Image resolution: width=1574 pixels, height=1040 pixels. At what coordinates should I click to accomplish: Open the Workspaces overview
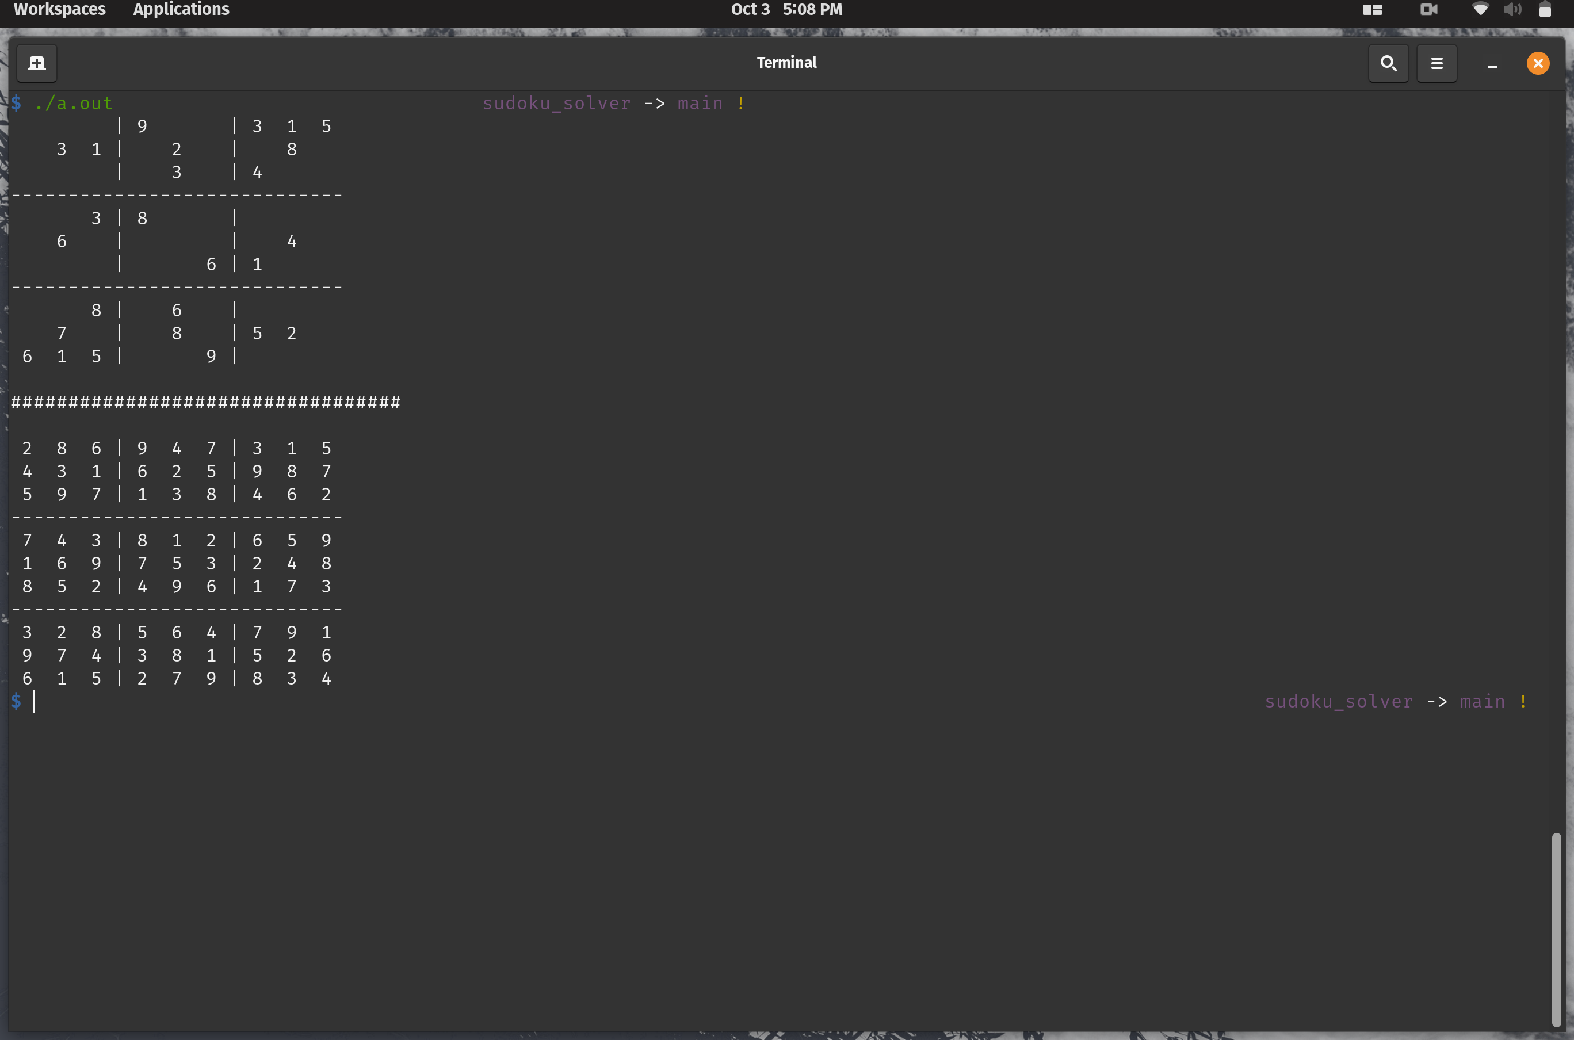pos(59,9)
